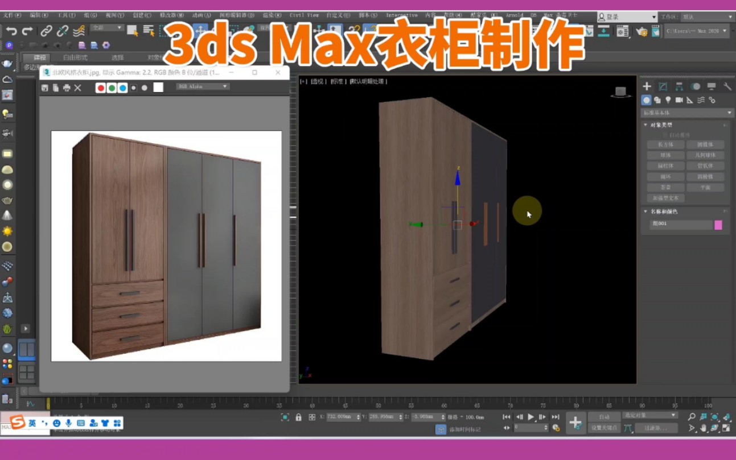Jump to the end frame

coord(556,417)
